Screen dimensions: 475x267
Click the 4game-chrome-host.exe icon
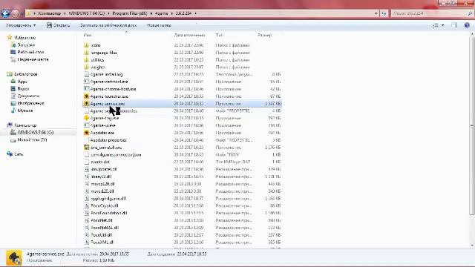point(86,89)
